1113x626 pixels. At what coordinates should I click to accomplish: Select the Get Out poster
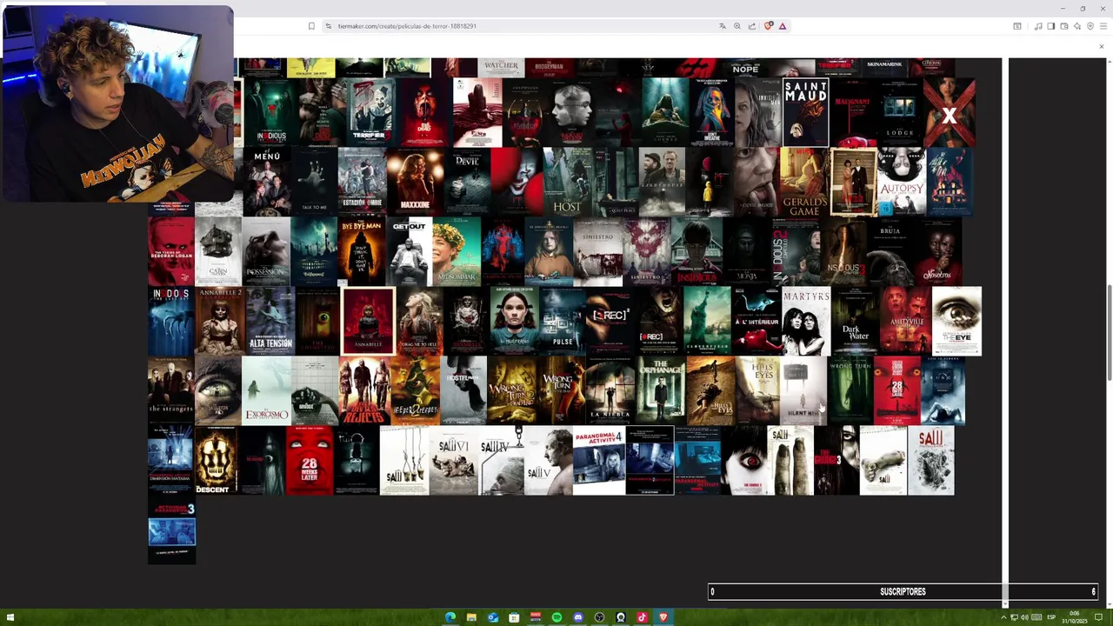(409, 251)
